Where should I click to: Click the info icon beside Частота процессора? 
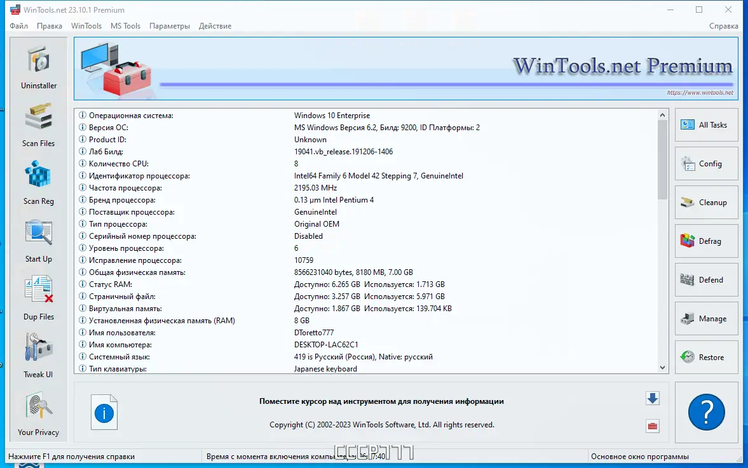83,188
